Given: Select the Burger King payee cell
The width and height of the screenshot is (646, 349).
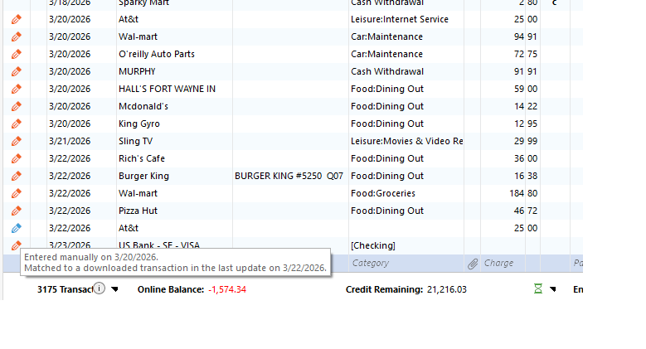Looking at the screenshot, I should 143,176.
